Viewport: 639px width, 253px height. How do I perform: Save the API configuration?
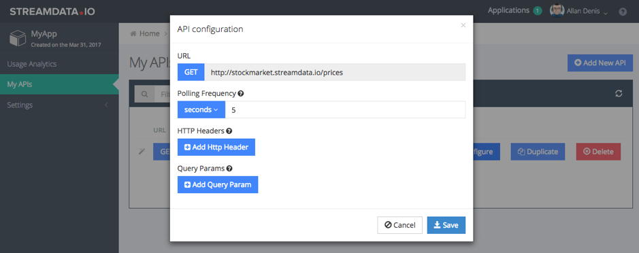[x=446, y=225]
